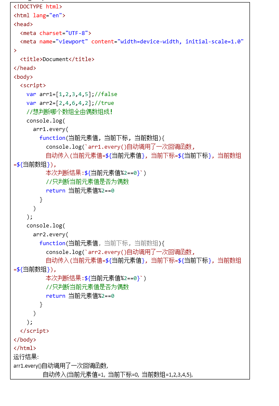279x406 pixels.
Task: Click the arr1.every( call line
Action: pos(51,129)
